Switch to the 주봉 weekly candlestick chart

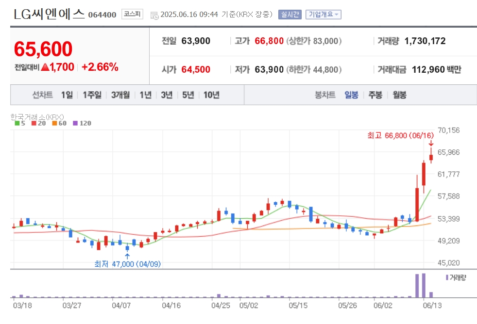tap(375, 95)
